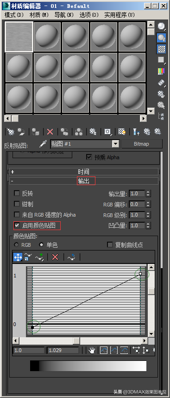This screenshot has height=398, width=170.
Task: Click the Reset Curves icon
Action: 71,257
